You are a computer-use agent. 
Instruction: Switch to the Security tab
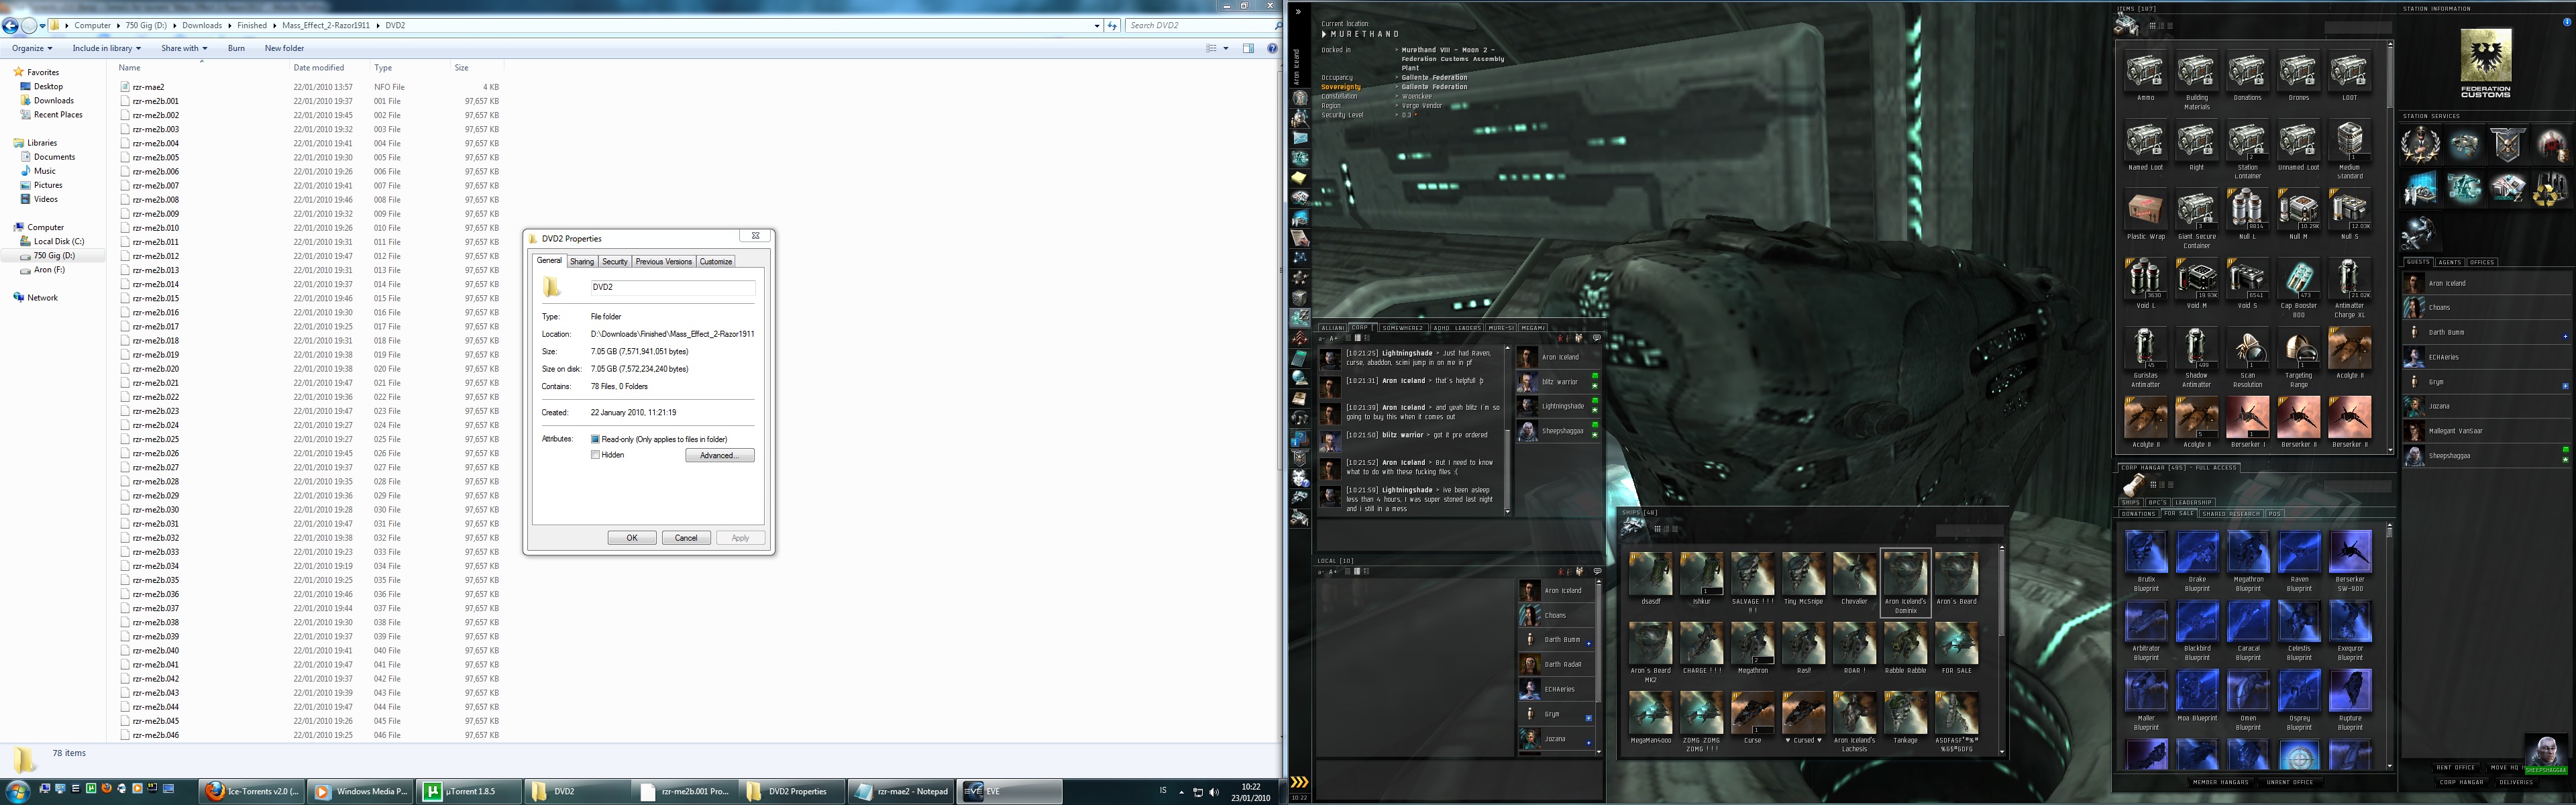(615, 262)
